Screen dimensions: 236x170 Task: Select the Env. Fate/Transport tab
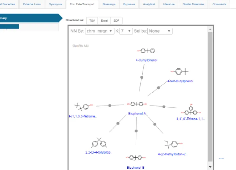click(x=82, y=4)
